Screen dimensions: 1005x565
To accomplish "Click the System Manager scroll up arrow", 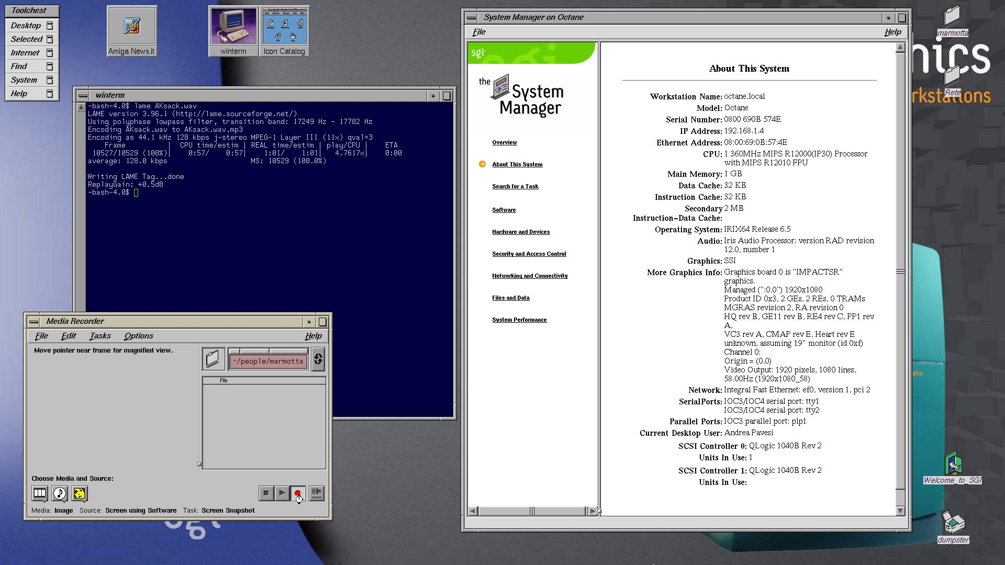I will point(900,47).
